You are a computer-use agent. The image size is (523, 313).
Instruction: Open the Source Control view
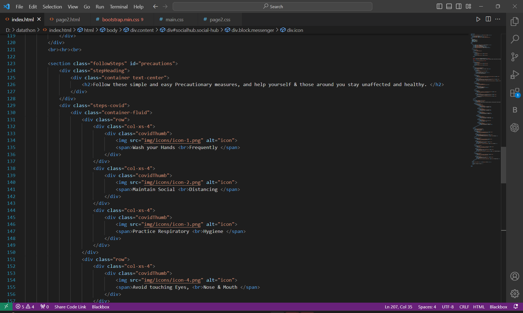point(515,57)
